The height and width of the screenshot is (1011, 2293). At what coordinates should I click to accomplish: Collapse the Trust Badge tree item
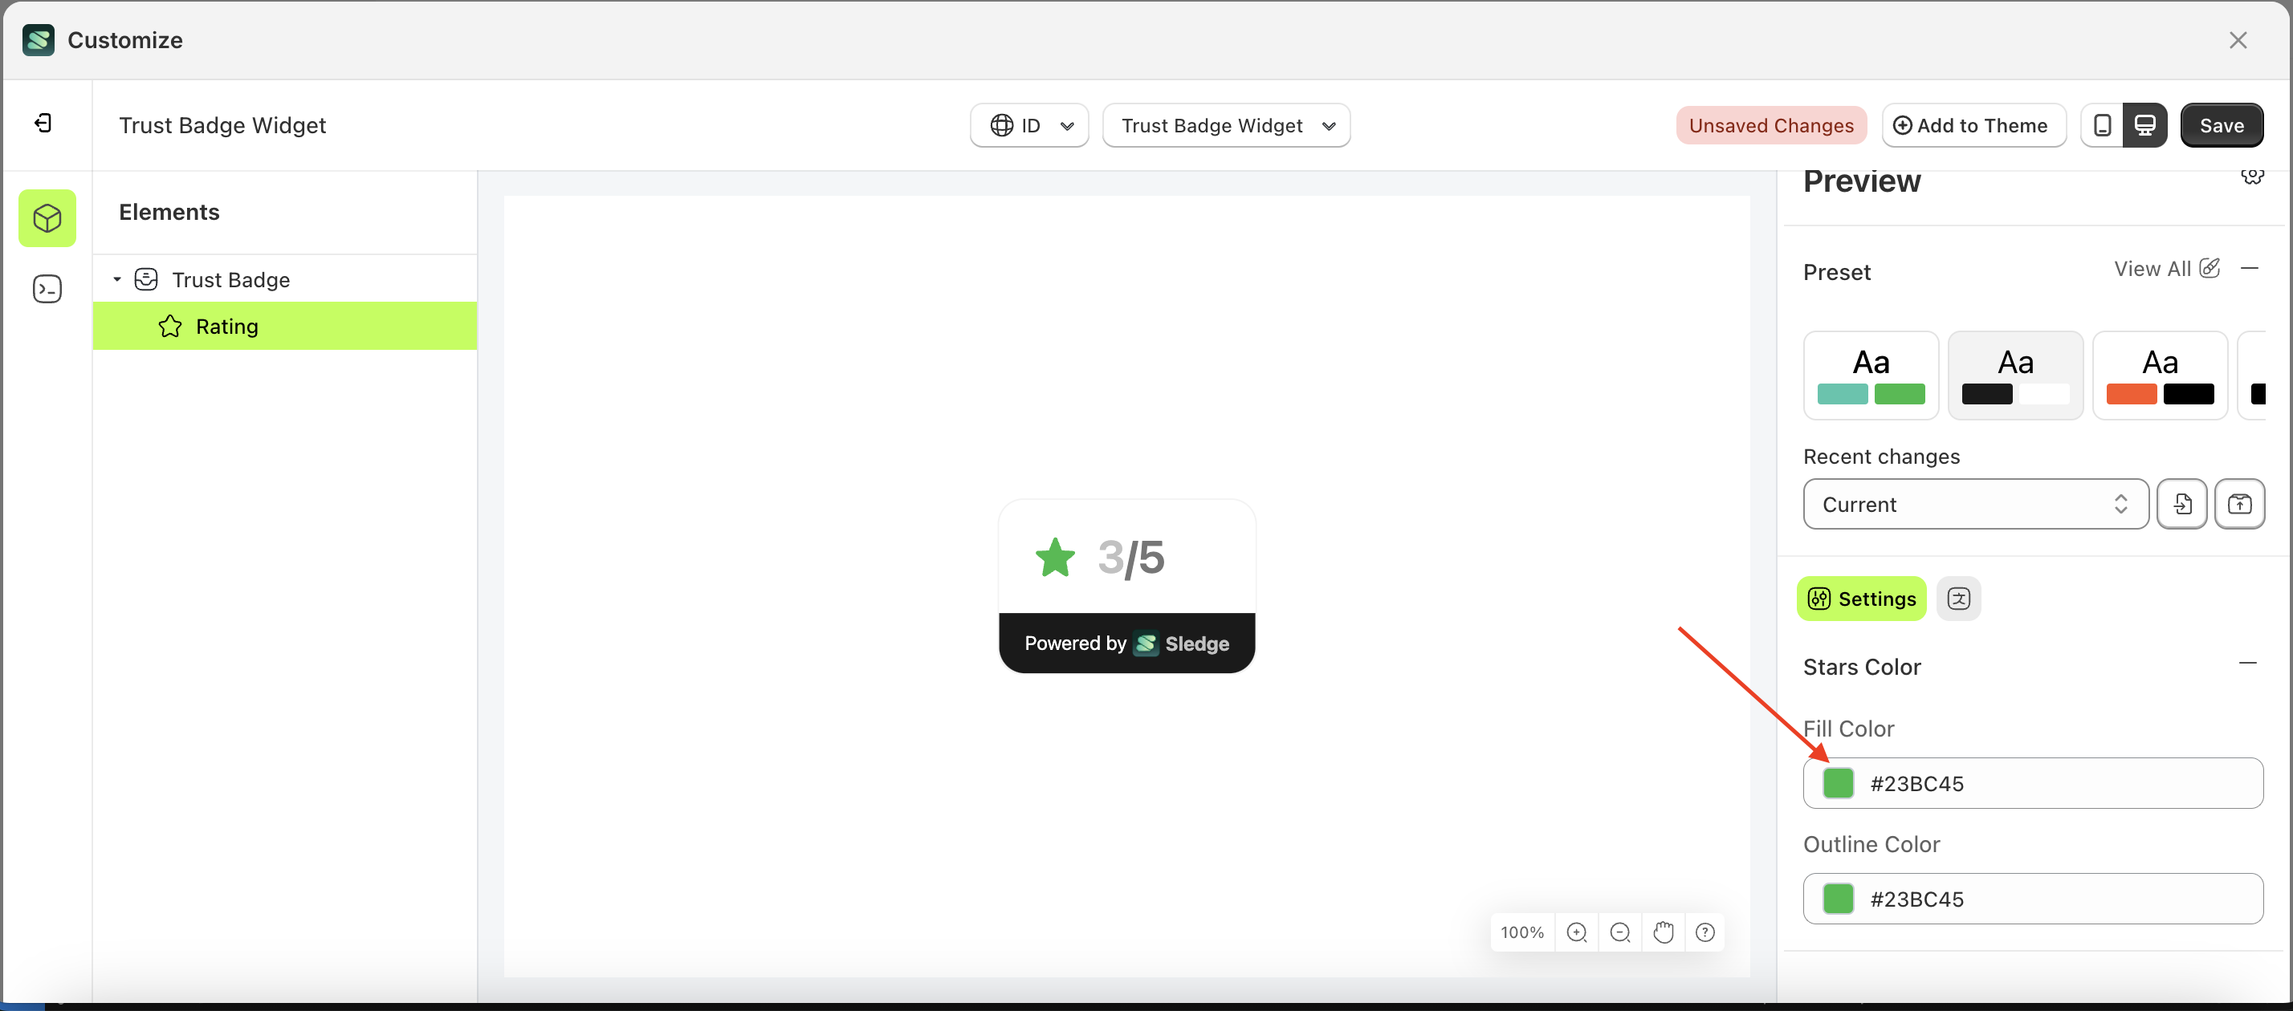pyautogui.click(x=116, y=278)
